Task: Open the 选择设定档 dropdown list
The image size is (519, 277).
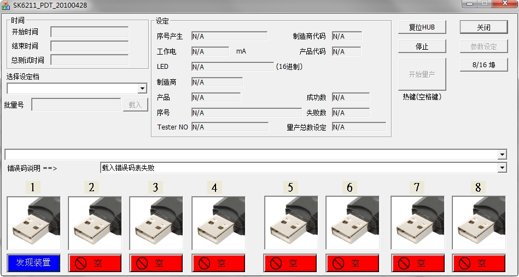Action: (142, 89)
